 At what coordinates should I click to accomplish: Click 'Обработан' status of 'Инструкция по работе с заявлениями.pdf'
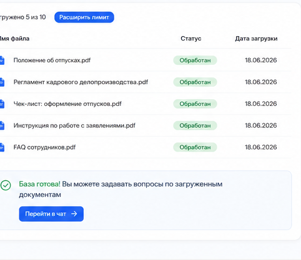tap(195, 125)
